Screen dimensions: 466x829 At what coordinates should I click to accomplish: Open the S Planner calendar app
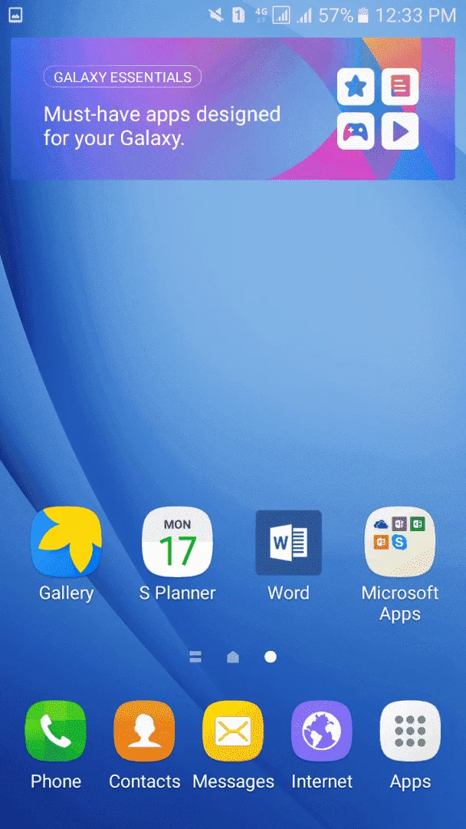tap(177, 542)
